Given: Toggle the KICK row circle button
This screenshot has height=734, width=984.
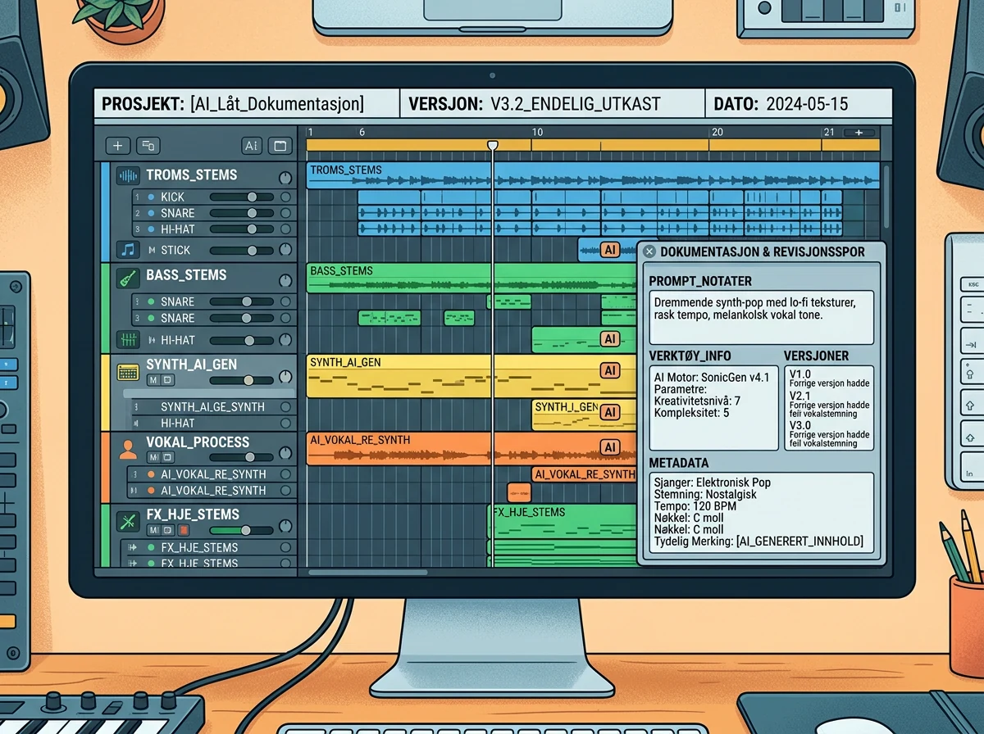Looking at the screenshot, I should coord(285,197).
